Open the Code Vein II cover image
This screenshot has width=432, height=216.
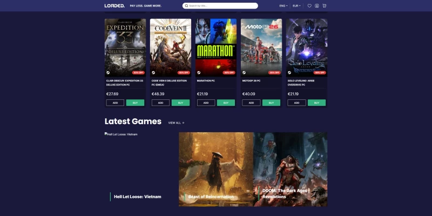click(x=171, y=48)
